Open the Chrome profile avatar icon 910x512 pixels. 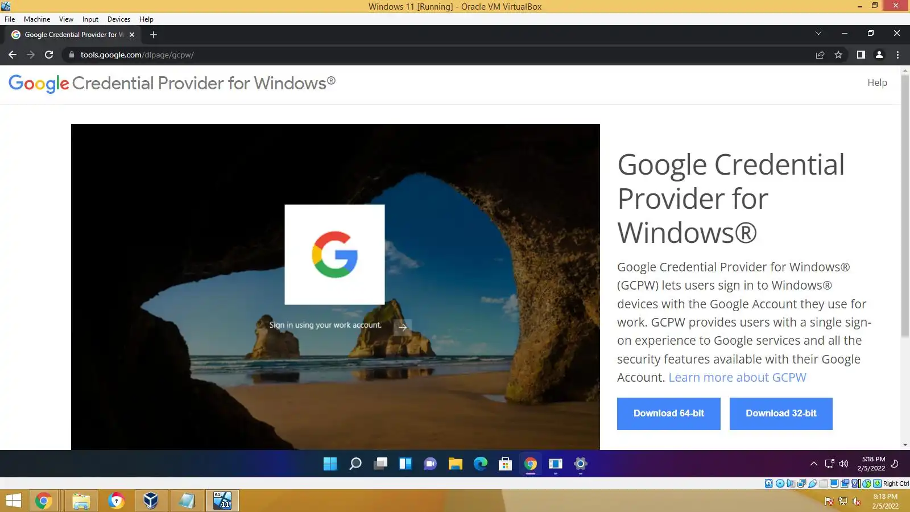pyautogui.click(x=879, y=55)
